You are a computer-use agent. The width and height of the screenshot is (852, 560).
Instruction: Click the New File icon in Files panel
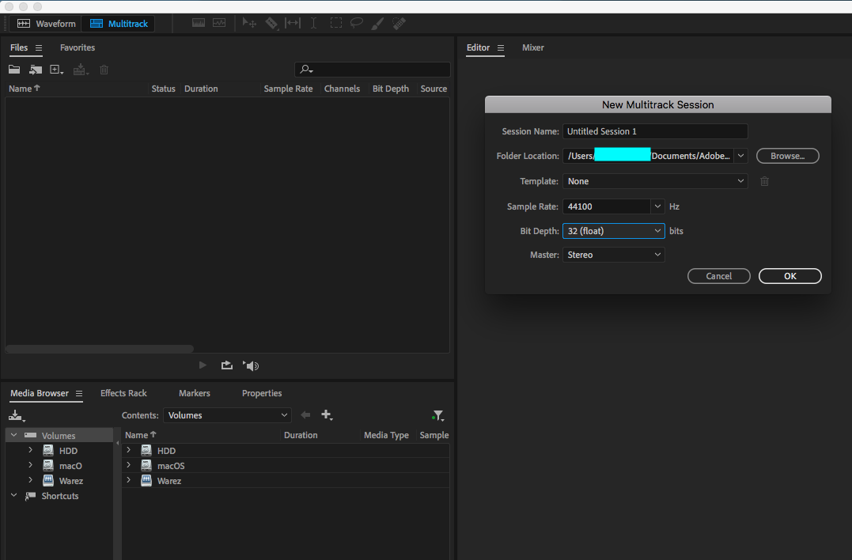(x=56, y=70)
